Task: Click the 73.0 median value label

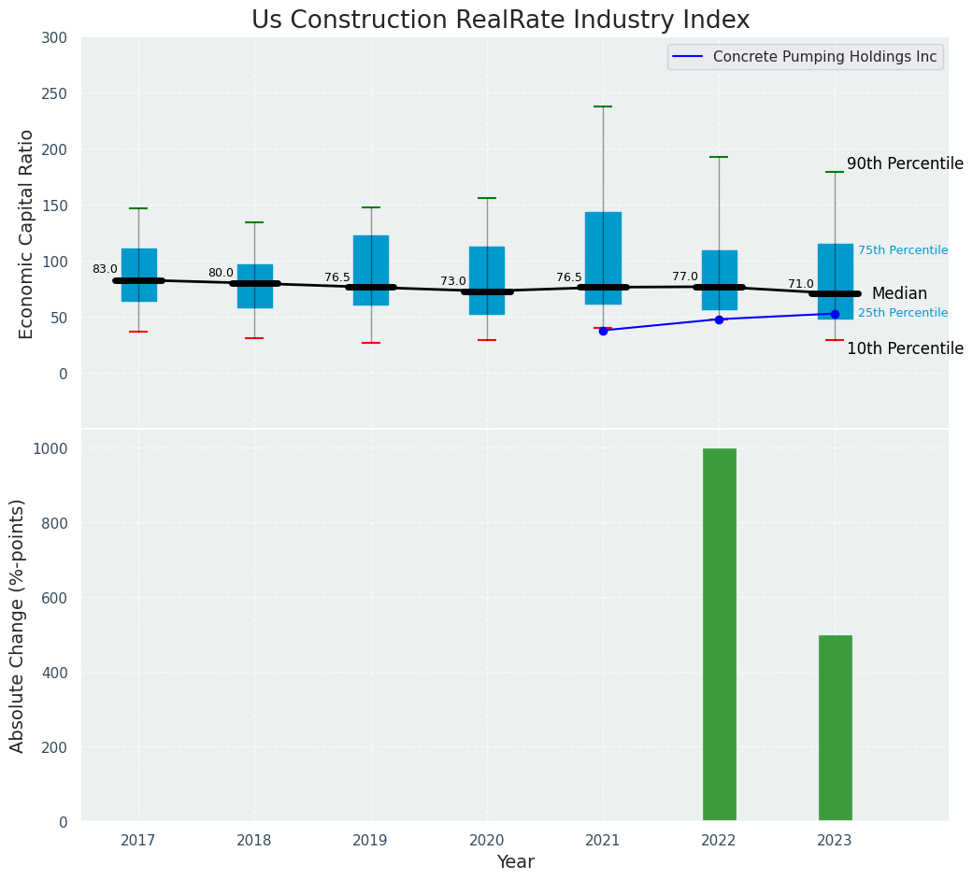Action: [453, 281]
